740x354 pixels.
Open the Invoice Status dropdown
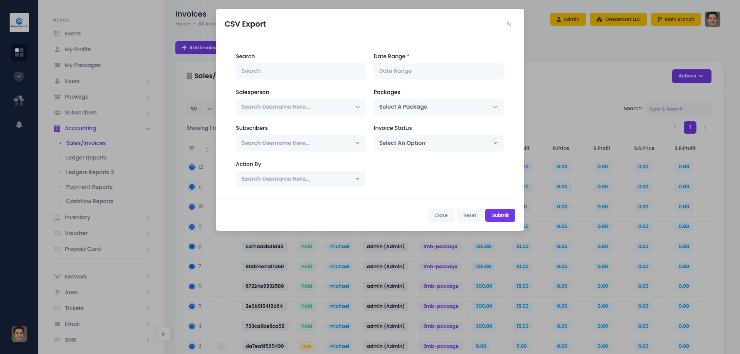click(439, 143)
